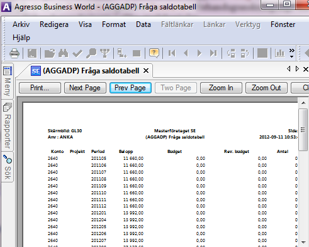The image size is (309, 247).
Task: Click the magnifying glass toolbar icon
Action: pyautogui.click(x=91, y=53)
